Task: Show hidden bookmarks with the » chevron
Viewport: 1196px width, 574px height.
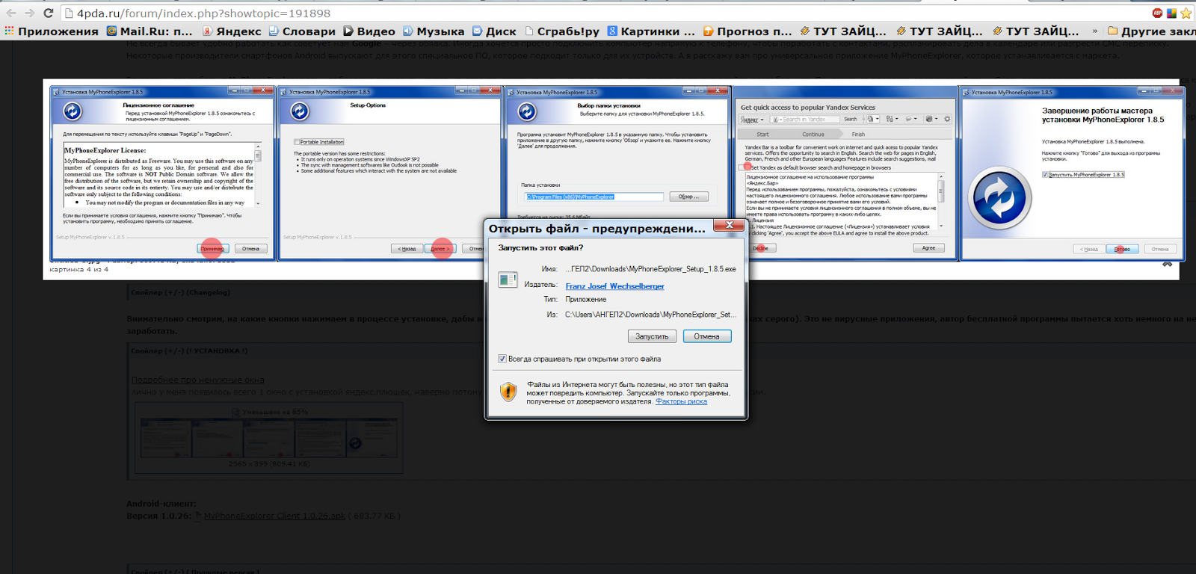Action: coord(1095,31)
